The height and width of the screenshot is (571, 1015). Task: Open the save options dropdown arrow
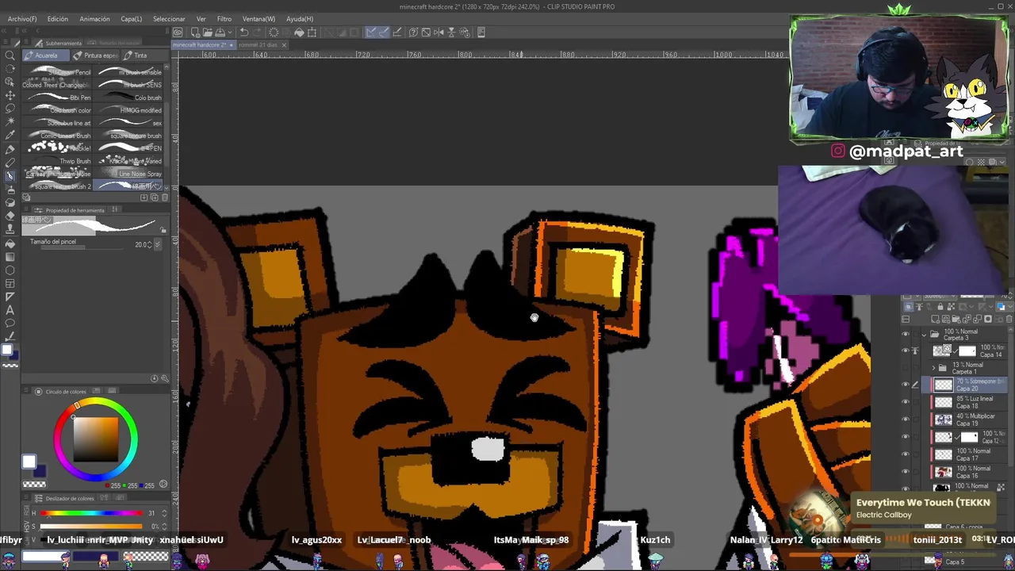pos(228,33)
